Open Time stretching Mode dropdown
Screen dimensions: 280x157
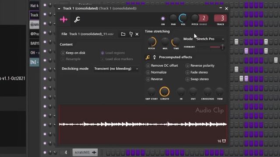tap(210, 39)
